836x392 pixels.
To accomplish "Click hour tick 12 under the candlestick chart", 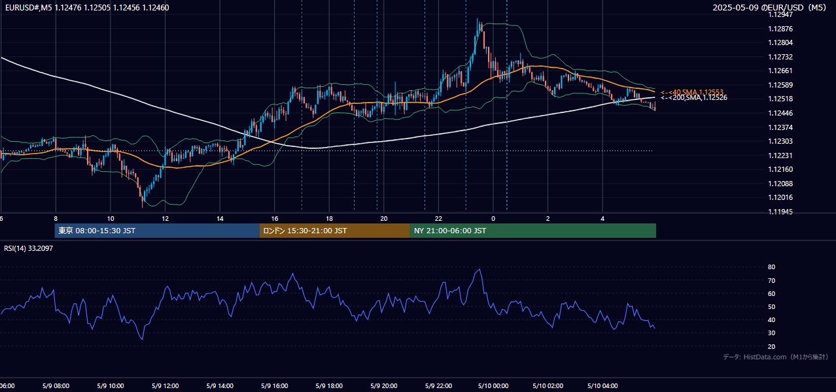I will [x=165, y=219].
